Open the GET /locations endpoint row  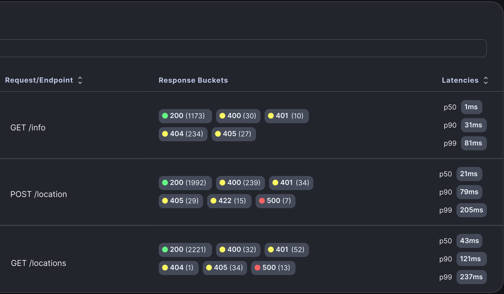pos(252,259)
